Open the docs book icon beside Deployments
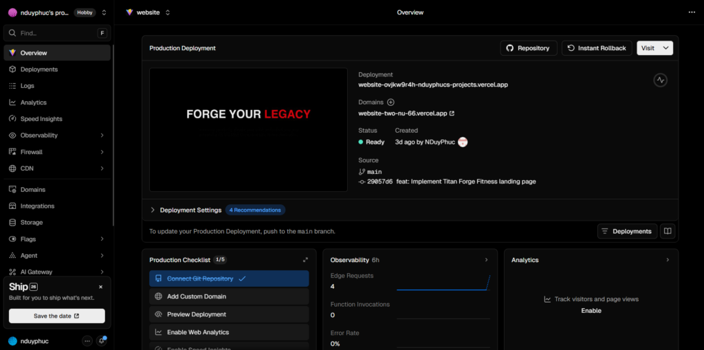704x350 pixels. pos(667,231)
